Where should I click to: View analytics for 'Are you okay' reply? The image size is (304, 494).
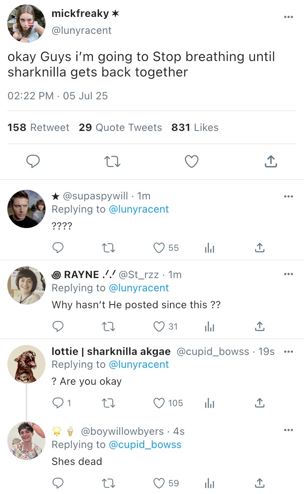209,403
